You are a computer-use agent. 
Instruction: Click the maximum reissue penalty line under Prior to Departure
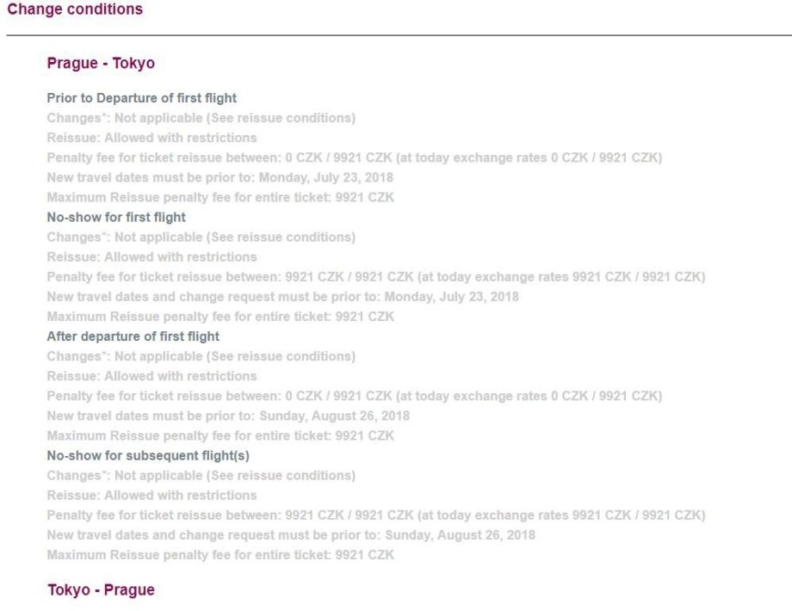pyautogui.click(x=220, y=197)
